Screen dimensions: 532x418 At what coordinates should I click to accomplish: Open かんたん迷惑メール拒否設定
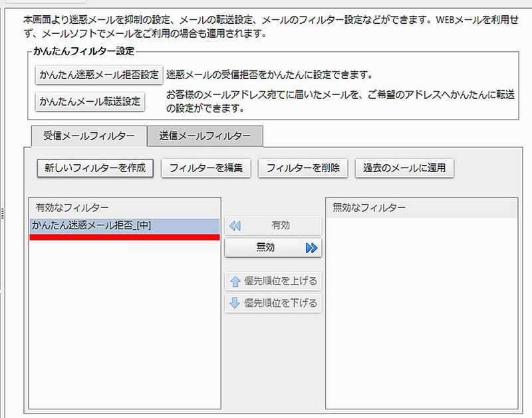pyautogui.click(x=99, y=74)
